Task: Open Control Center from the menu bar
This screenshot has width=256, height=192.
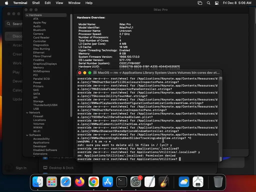Action: point(217,3)
